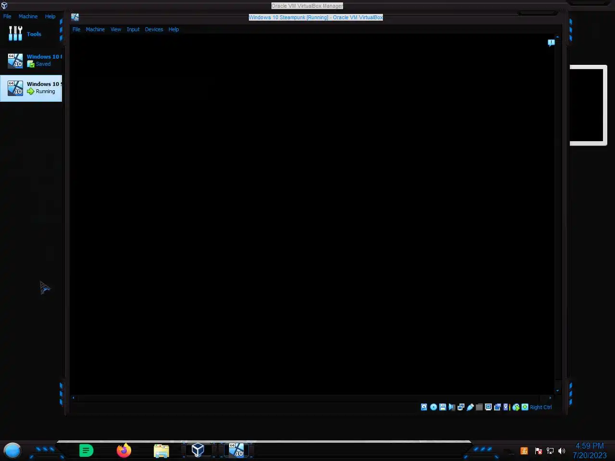Click the VM window title bar icon

click(75, 17)
